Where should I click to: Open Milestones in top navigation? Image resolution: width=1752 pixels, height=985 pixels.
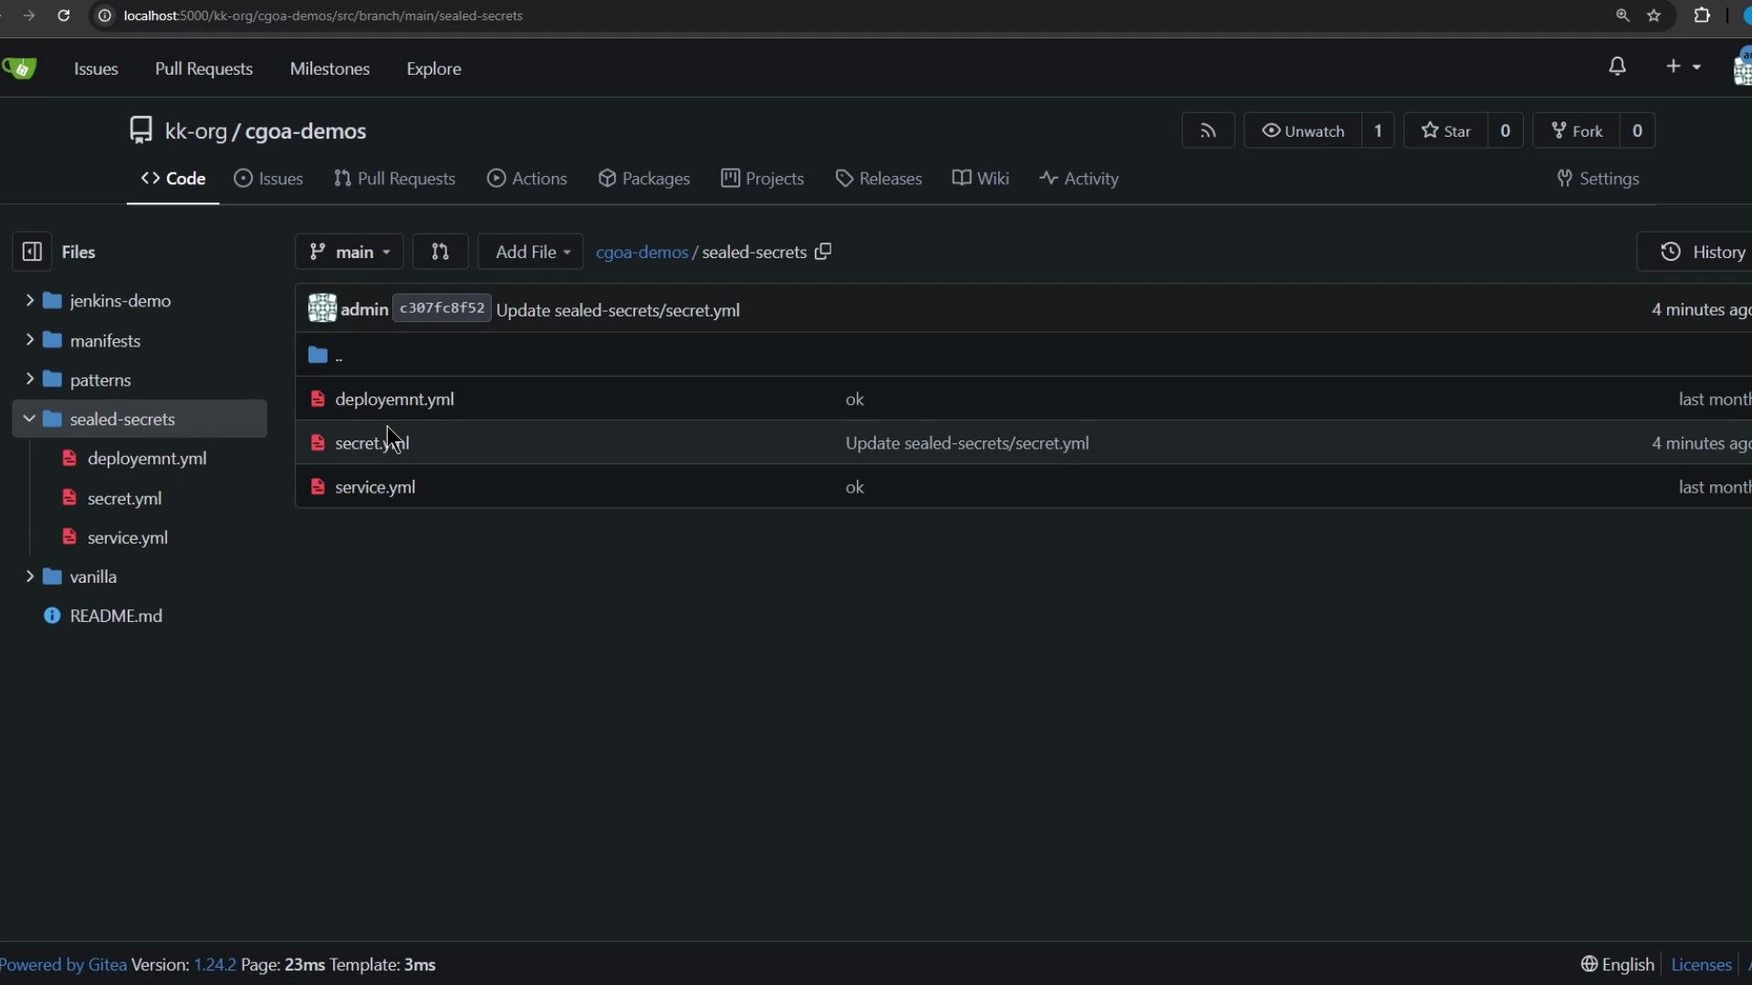[329, 68]
